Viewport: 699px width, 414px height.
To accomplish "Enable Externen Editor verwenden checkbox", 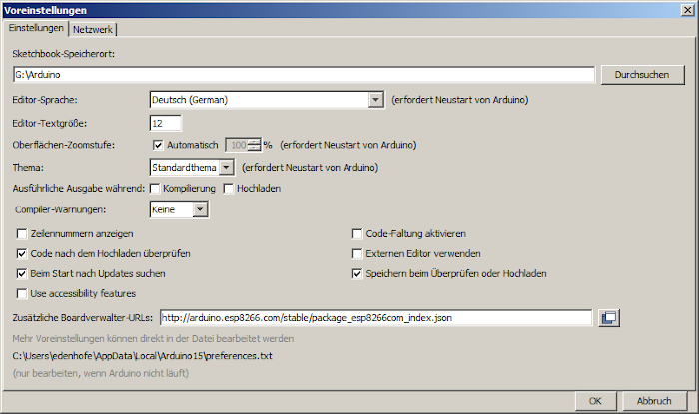I will point(357,253).
